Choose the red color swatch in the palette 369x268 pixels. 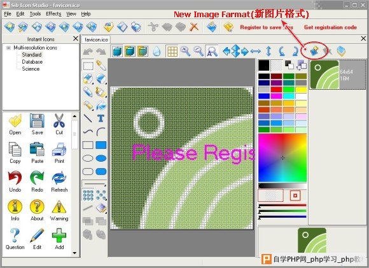coord(276,90)
